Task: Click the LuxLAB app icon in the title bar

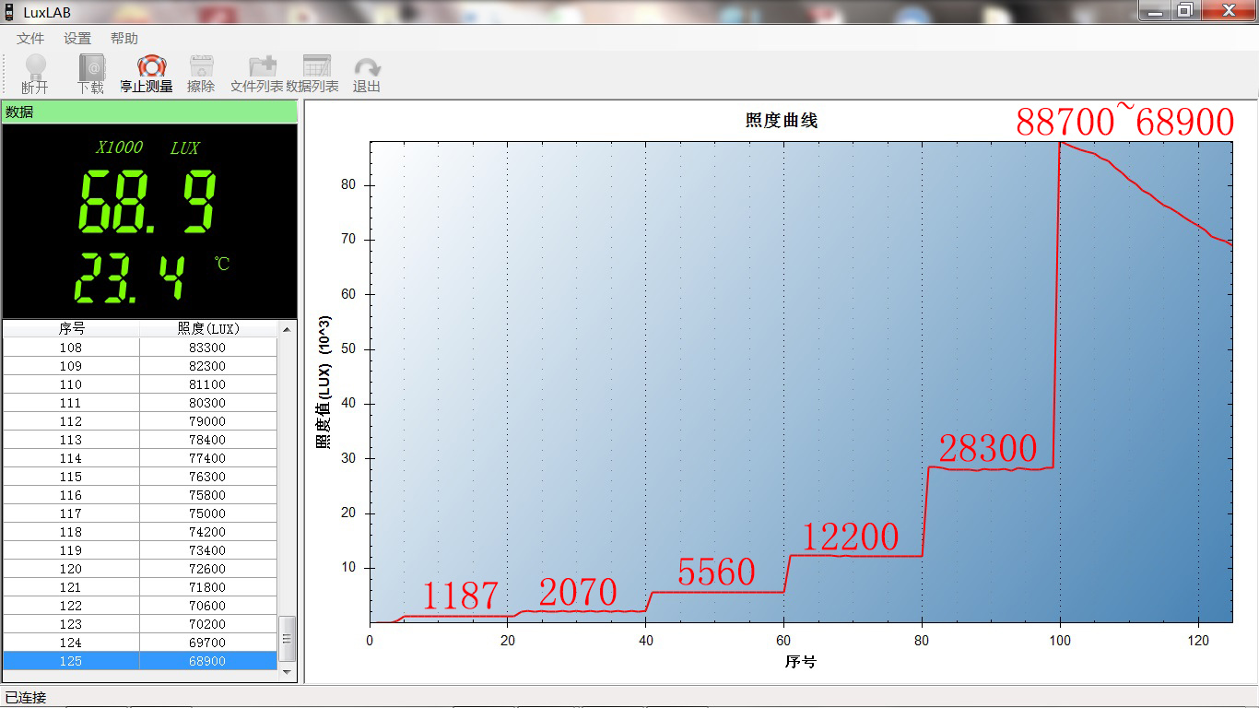Action: [9, 12]
